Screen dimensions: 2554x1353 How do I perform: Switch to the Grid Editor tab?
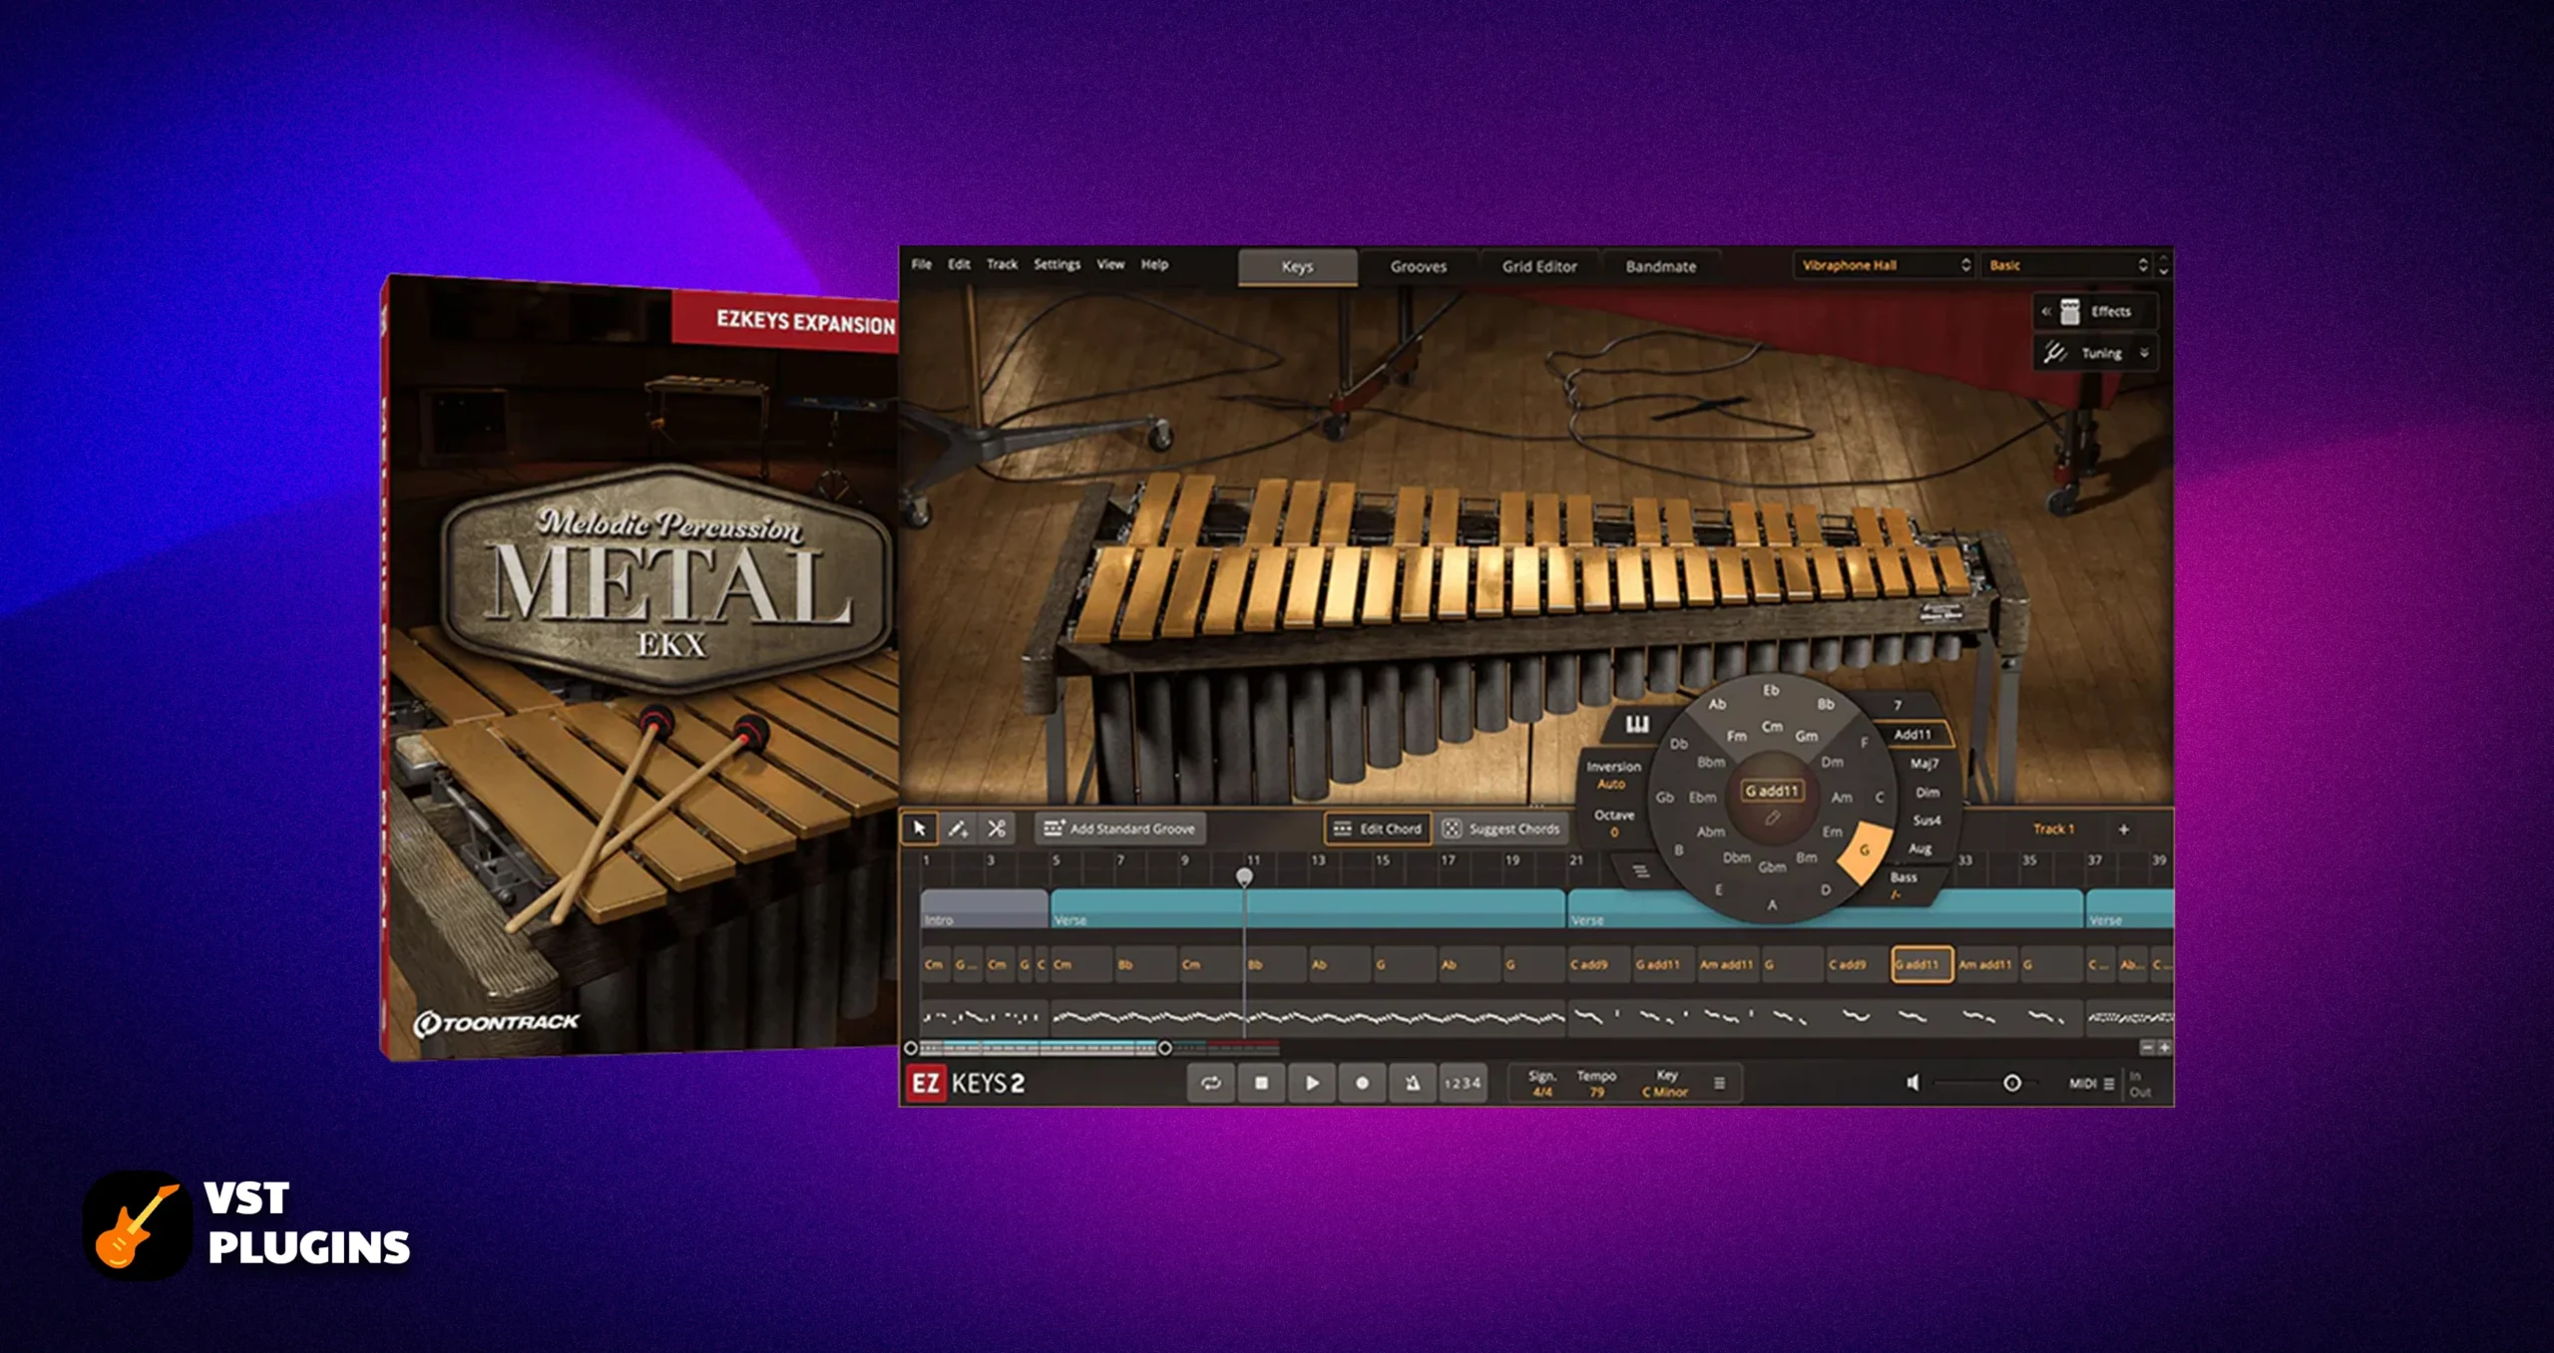(1539, 266)
